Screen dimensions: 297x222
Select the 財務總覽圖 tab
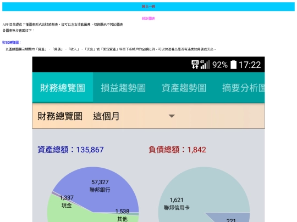click(63, 88)
